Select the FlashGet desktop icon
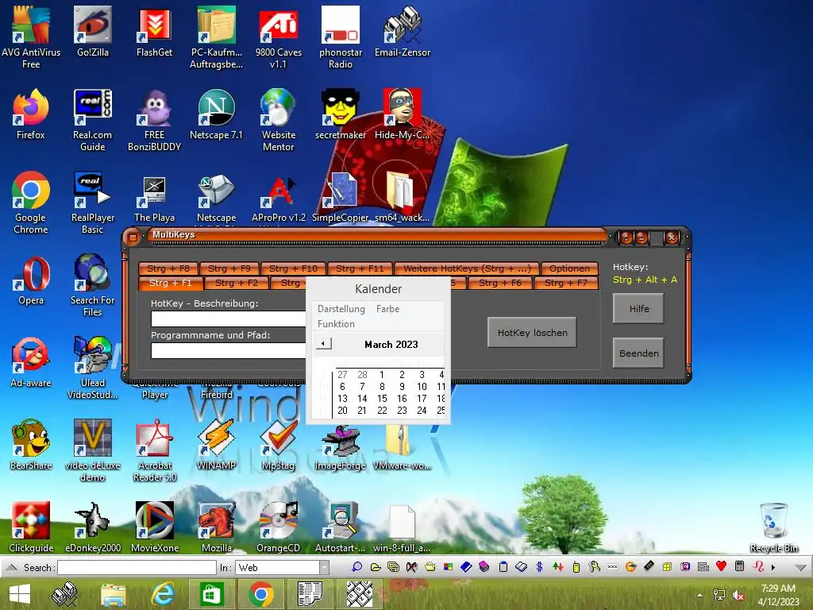The width and height of the screenshot is (813, 610). pos(155,31)
